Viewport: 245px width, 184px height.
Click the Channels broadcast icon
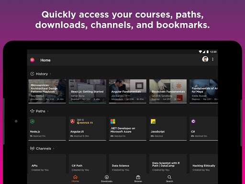click(32, 149)
